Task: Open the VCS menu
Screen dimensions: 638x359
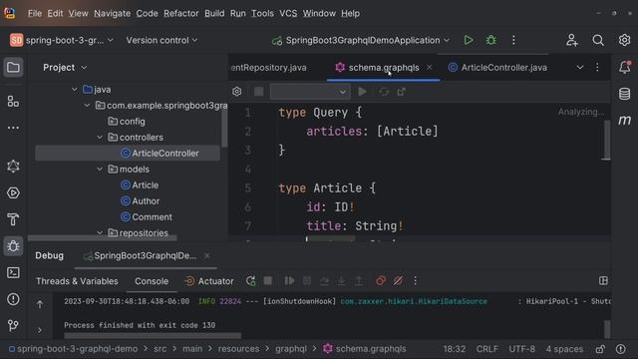Action: 288,13
